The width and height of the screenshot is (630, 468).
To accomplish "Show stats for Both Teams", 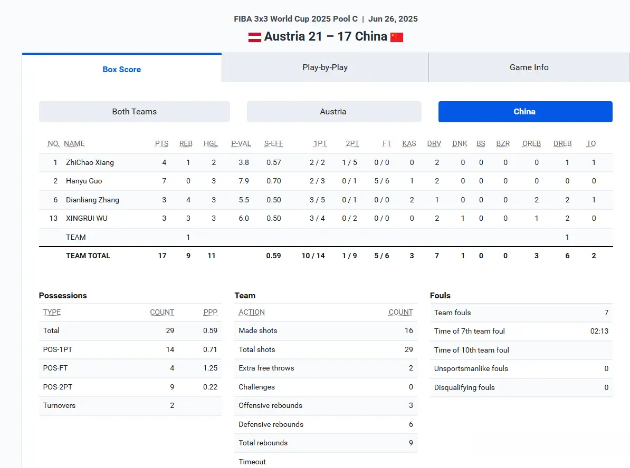I will pos(134,112).
